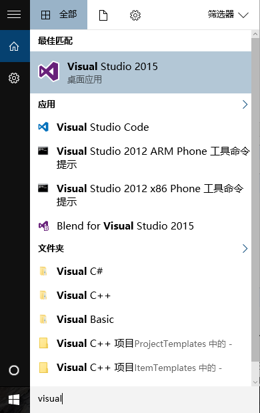Select the 全部 filter tab
260x413 pixels.
point(59,15)
